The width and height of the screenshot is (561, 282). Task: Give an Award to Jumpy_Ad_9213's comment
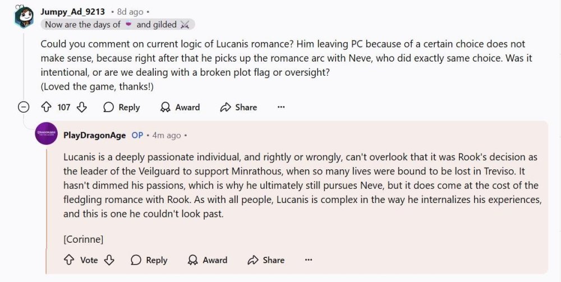[x=180, y=107]
